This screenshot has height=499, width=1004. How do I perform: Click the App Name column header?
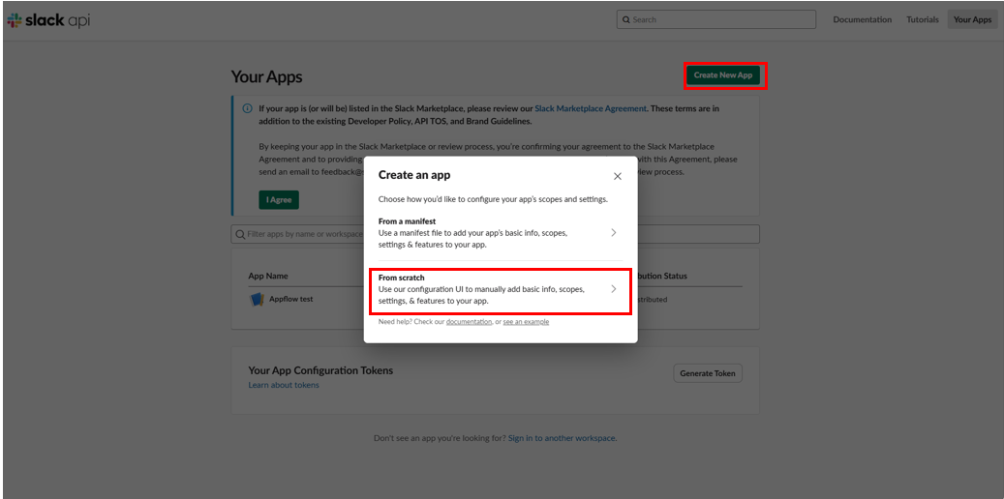click(x=268, y=277)
